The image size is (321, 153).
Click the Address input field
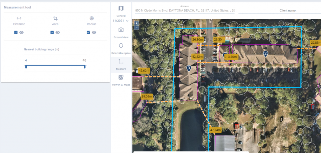(185, 10)
